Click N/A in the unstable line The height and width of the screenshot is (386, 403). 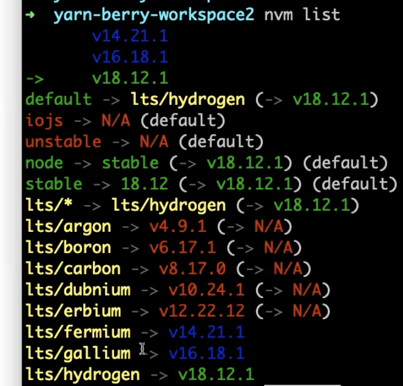(154, 141)
